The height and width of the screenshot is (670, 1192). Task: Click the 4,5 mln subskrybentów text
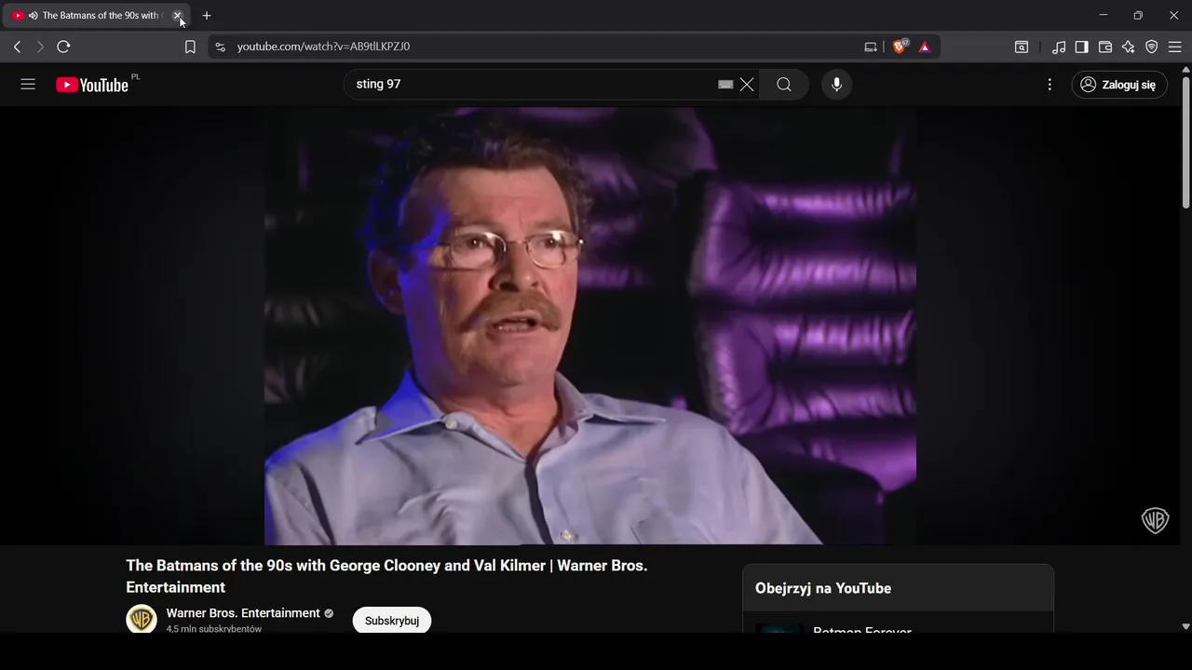tap(214, 629)
